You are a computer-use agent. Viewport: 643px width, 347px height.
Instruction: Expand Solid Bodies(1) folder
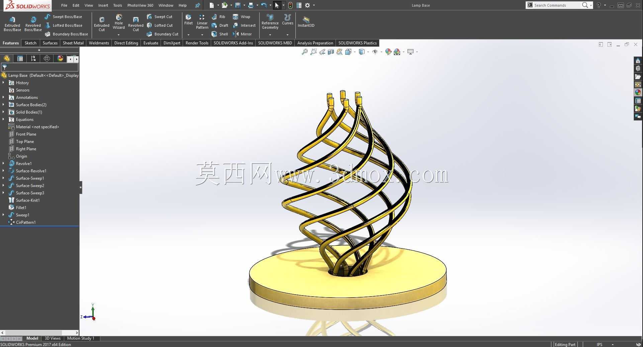(x=3, y=112)
